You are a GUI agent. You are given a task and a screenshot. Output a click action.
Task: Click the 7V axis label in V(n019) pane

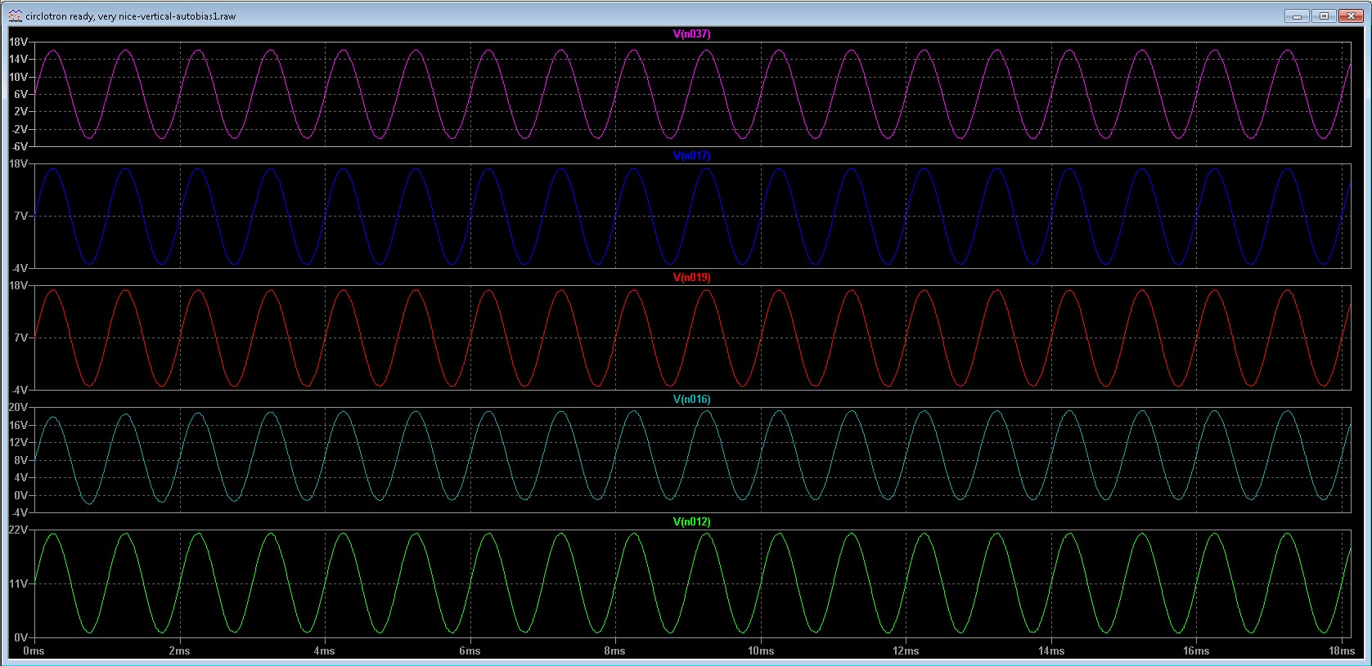pos(21,337)
